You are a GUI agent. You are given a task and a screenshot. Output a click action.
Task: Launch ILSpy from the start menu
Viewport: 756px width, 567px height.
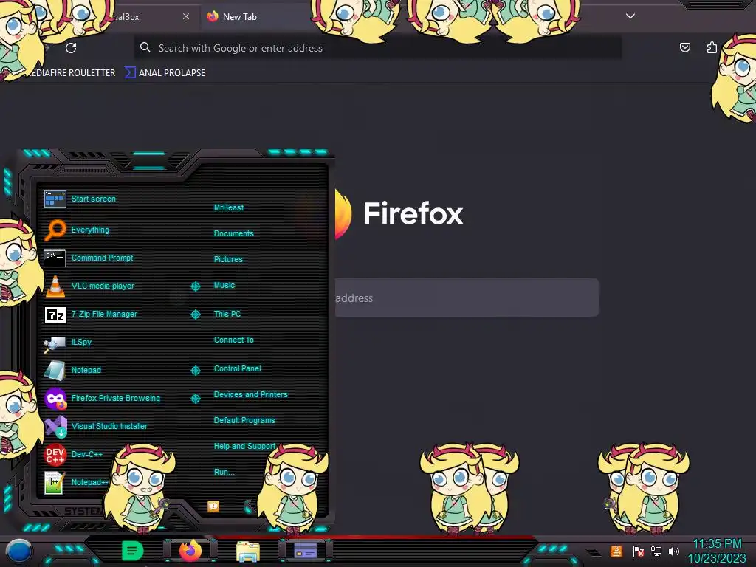[x=67, y=343]
